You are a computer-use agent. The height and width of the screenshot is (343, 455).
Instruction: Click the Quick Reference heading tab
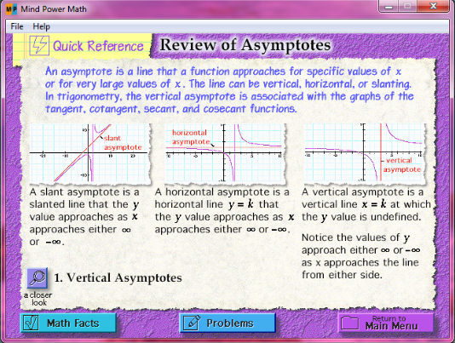(x=83, y=47)
